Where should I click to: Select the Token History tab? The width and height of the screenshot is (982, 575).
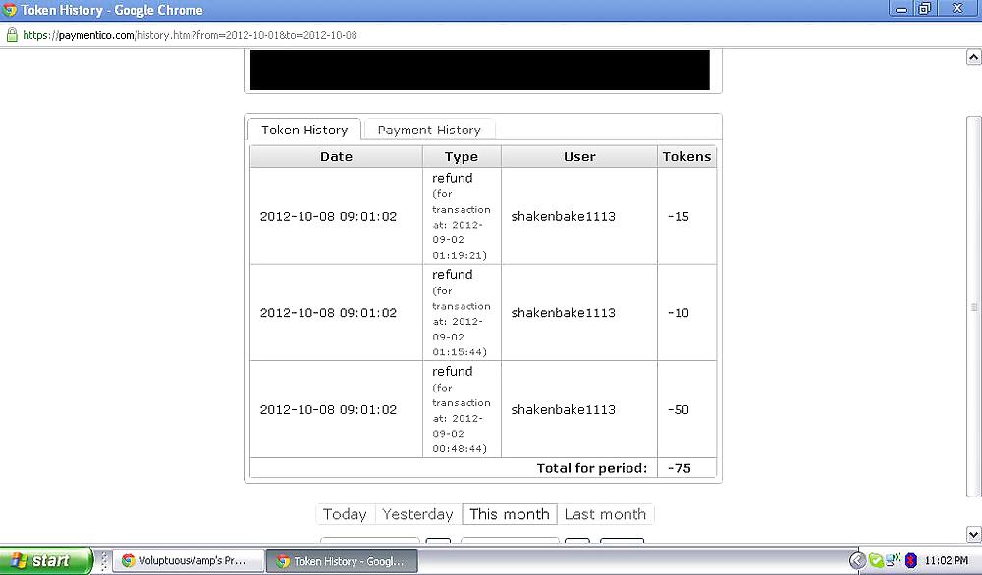pyautogui.click(x=304, y=130)
